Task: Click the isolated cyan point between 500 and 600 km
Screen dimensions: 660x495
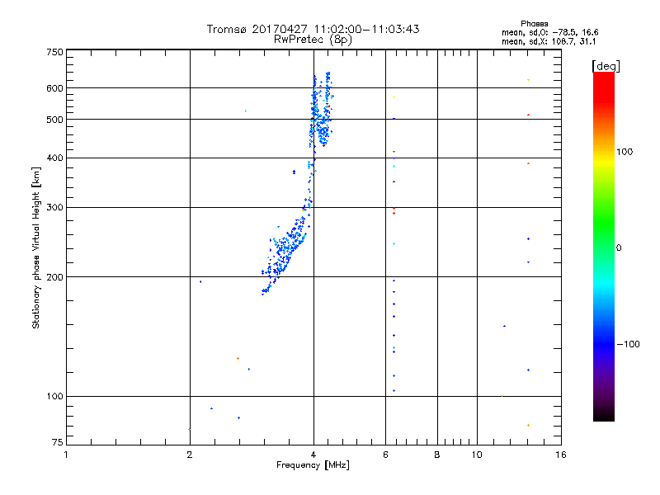Action: [x=245, y=111]
